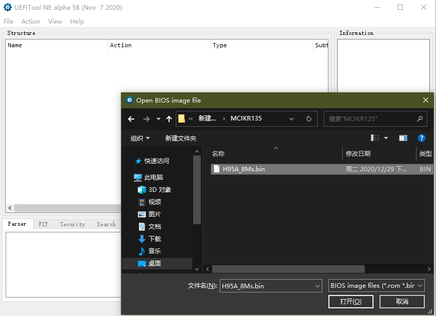The width and height of the screenshot is (436, 316).
Task: Switch to the Security tab
Action: click(x=72, y=224)
